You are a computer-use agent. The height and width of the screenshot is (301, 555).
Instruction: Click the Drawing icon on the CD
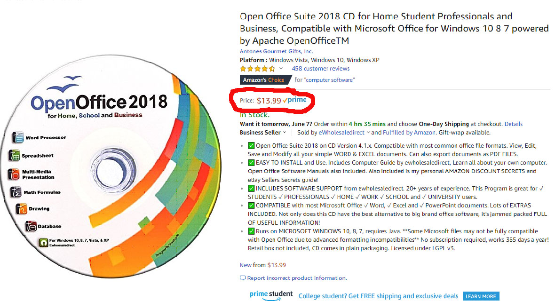[21, 209]
